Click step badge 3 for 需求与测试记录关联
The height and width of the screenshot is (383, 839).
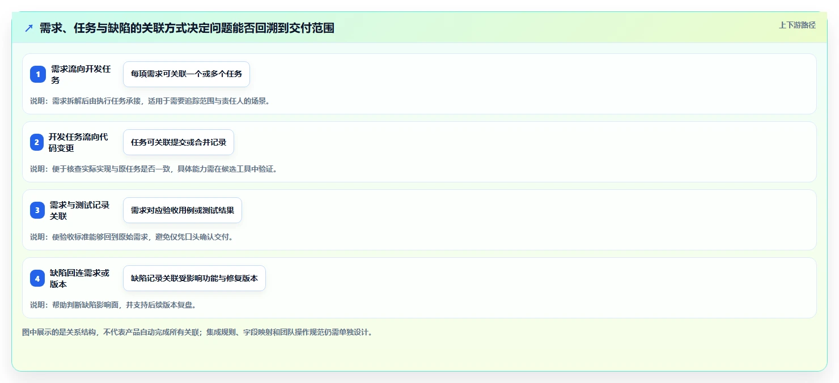click(37, 210)
